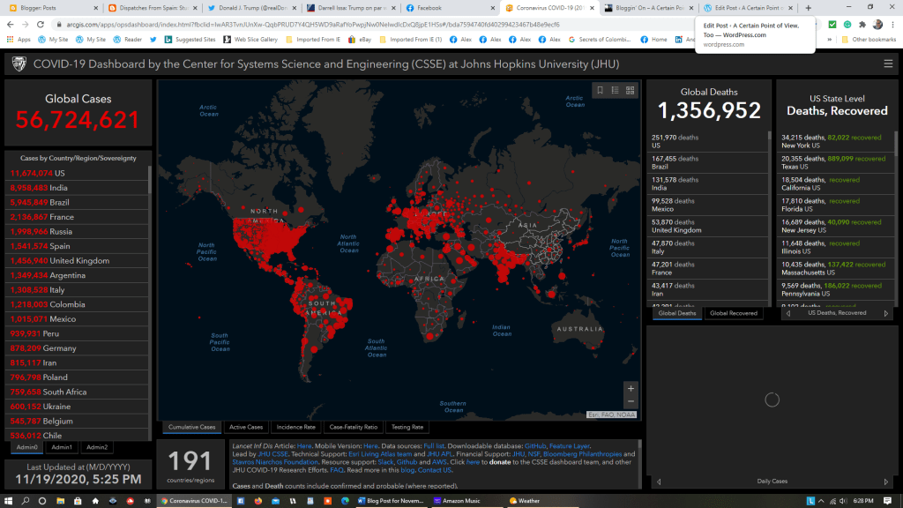This screenshot has width=903, height=508.
Task: Open the map bookmarks icon
Action: coord(601,90)
